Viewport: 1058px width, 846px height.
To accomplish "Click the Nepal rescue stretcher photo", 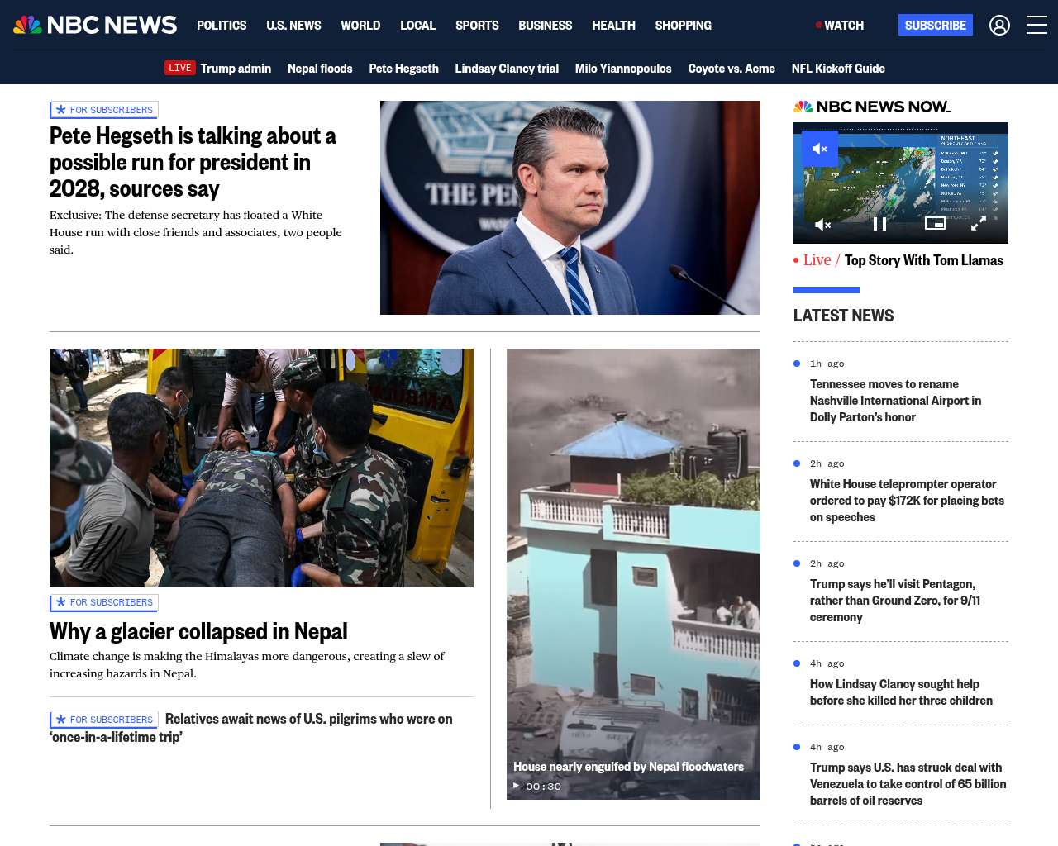I will (261, 468).
